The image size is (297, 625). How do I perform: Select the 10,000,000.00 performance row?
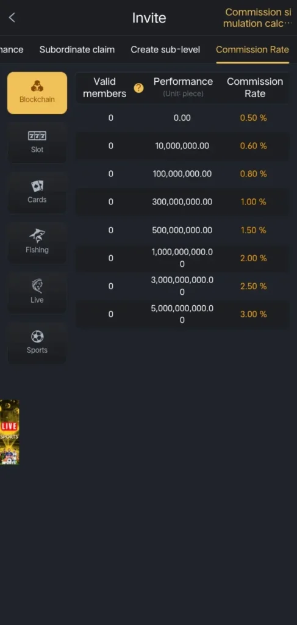[x=182, y=146]
